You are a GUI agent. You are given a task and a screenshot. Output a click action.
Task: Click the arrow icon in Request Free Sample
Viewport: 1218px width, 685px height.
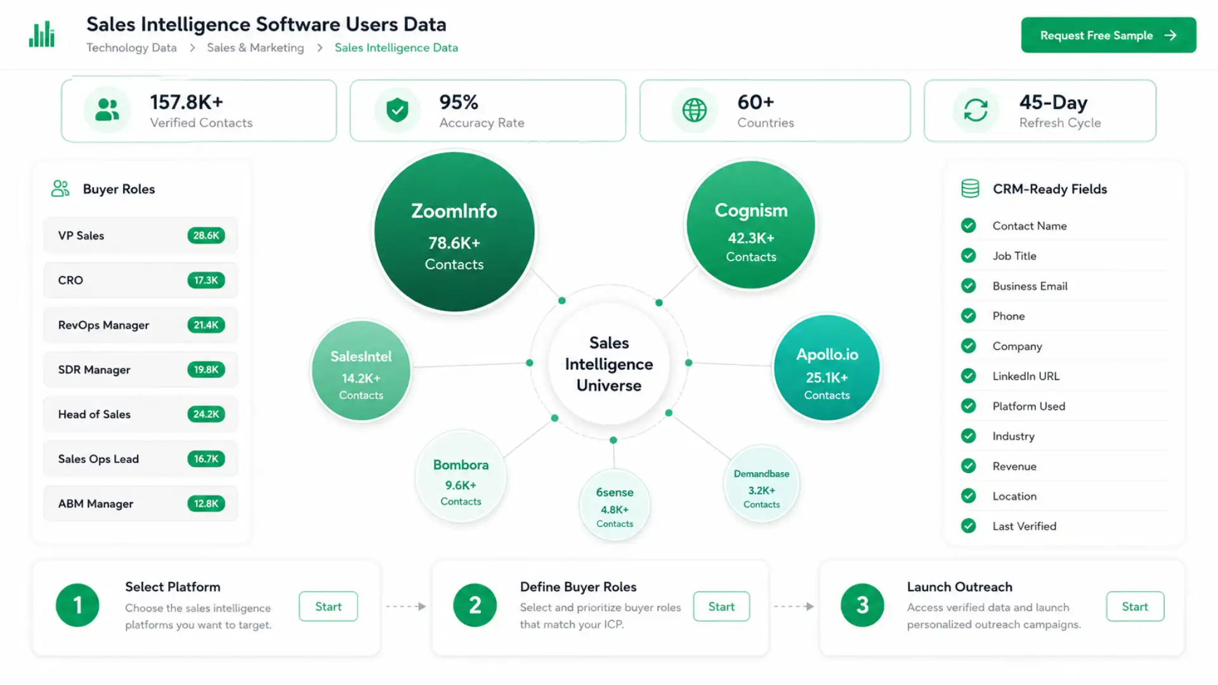[1170, 36]
